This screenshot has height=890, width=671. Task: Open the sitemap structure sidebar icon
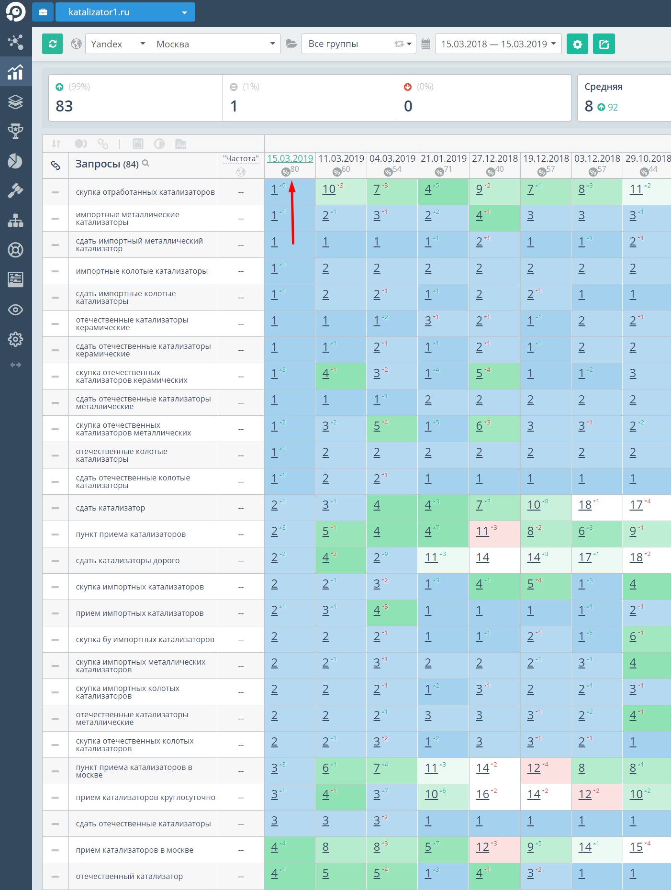tap(15, 220)
